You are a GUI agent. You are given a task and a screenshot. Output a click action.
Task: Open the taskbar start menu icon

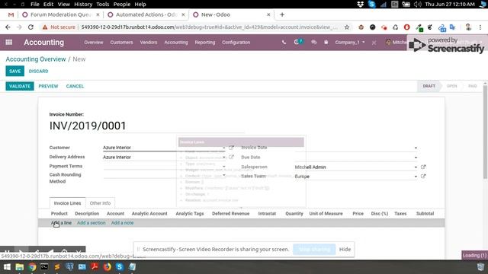(x=7, y=267)
